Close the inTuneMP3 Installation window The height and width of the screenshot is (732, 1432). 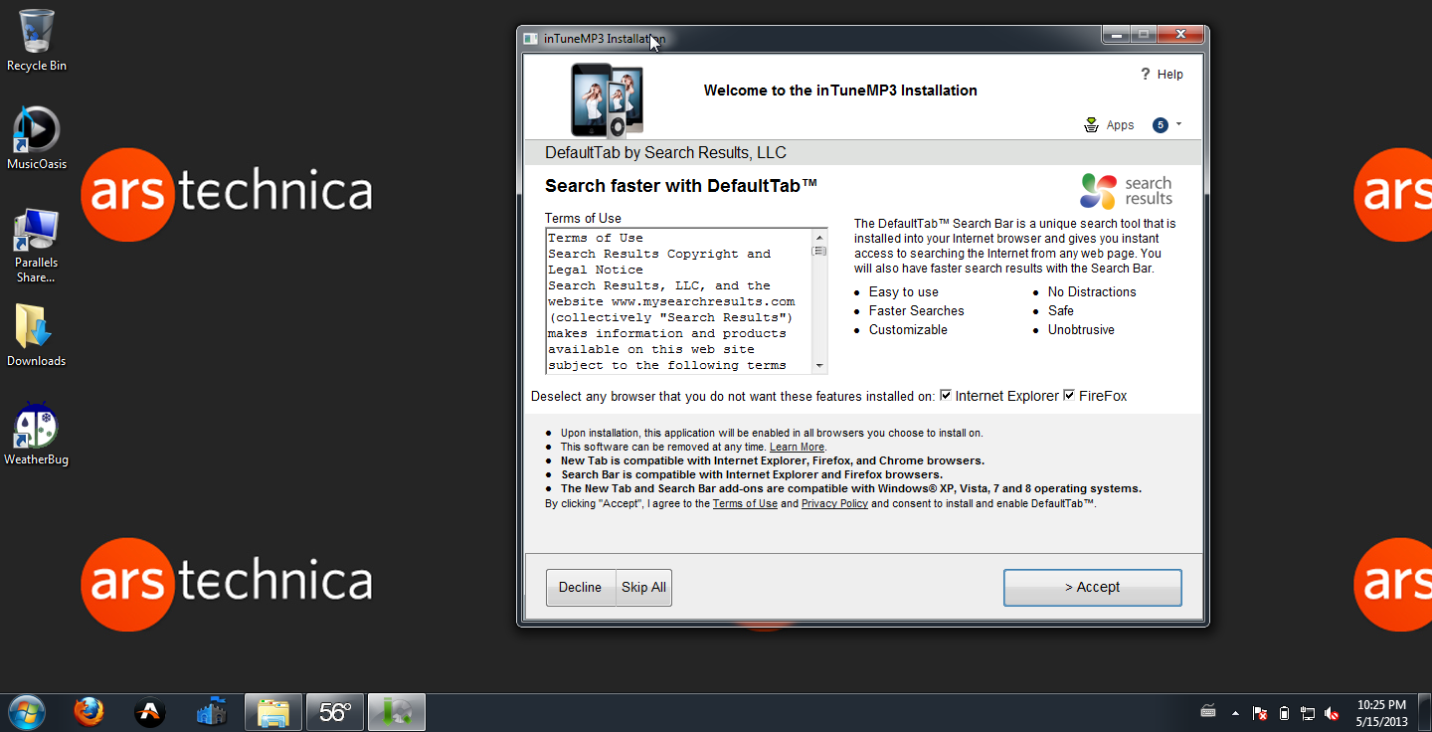pyautogui.click(x=1181, y=35)
